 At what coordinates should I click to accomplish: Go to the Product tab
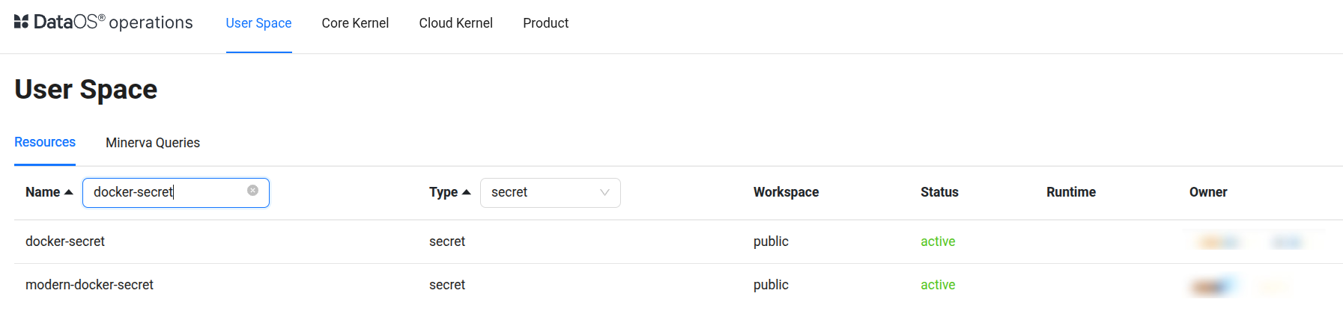[x=545, y=23]
